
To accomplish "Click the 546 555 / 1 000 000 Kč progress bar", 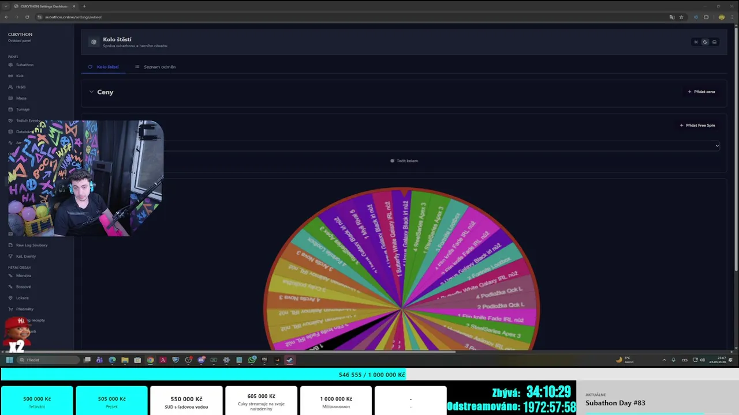I will point(369,375).
